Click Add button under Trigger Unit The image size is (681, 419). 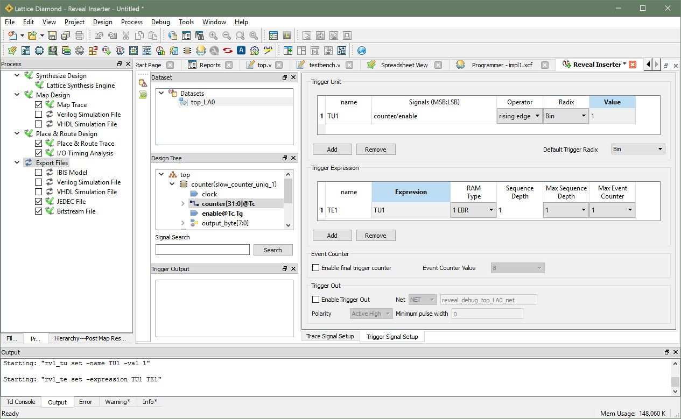pos(332,150)
